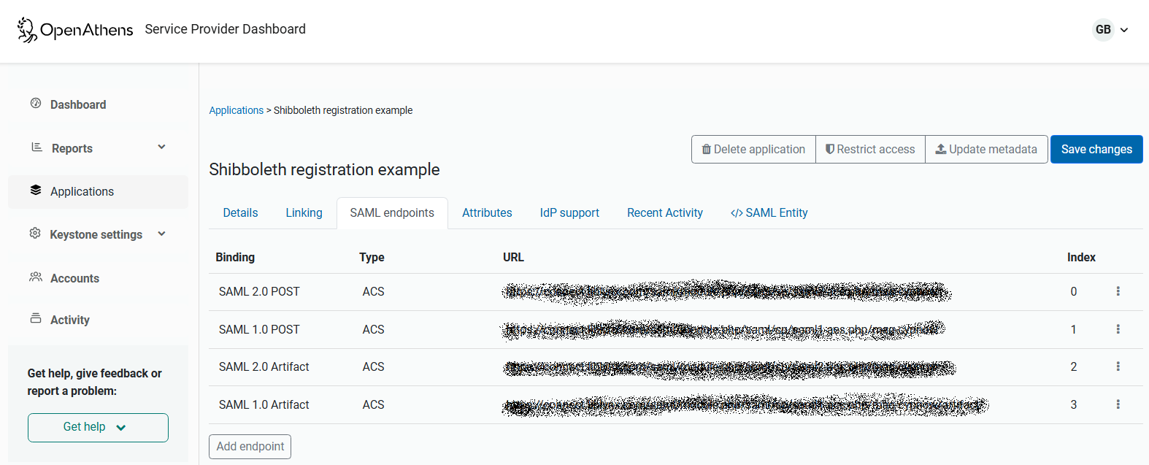This screenshot has height=465, width=1149.
Task: Expand the Keystone settings chevron
Action: click(x=162, y=234)
